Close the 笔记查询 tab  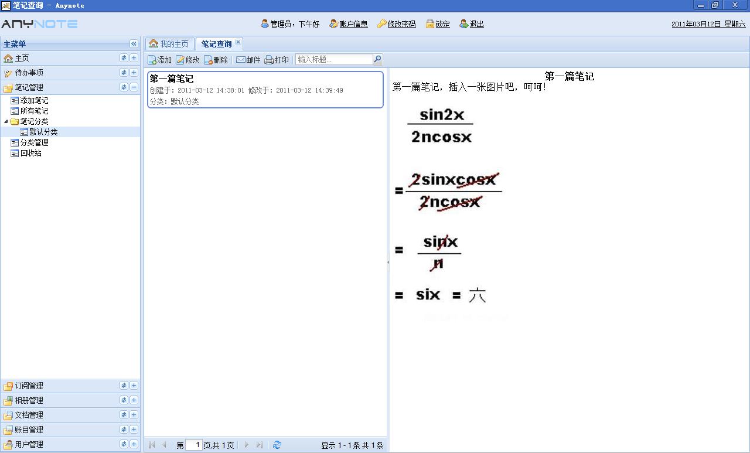click(x=238, y=42)
